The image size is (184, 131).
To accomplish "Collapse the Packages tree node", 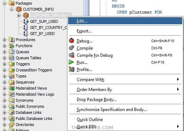I will pyautogui.click(x=4, y=3).
